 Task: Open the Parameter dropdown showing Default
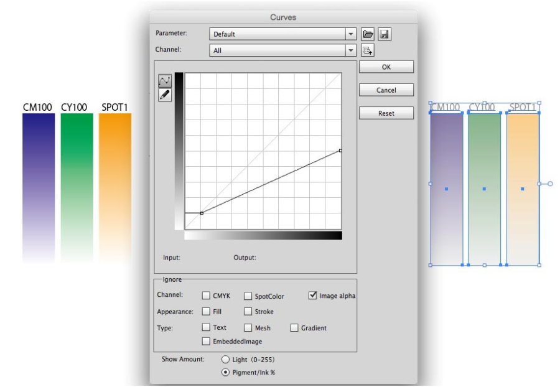point(282,34)
